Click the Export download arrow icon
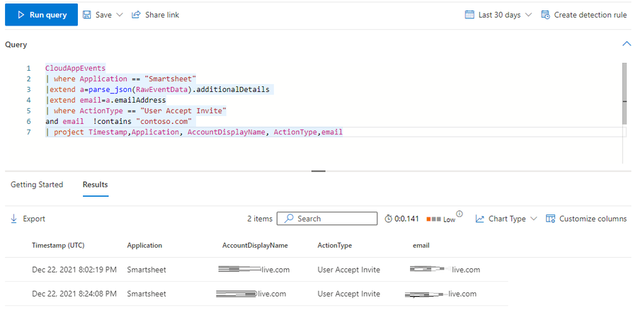This screenshot has width=638, height=320. tap(13, 219)
